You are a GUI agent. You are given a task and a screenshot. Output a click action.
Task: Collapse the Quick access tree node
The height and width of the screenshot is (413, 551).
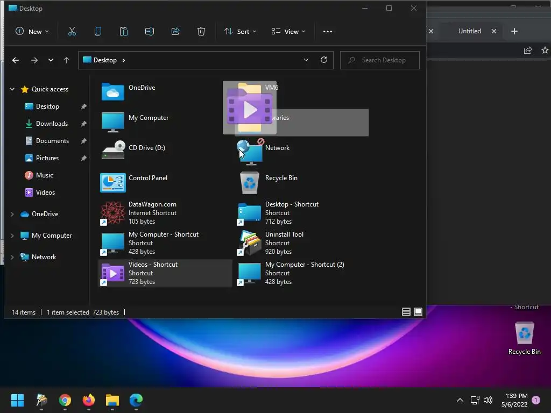(12, 89)
